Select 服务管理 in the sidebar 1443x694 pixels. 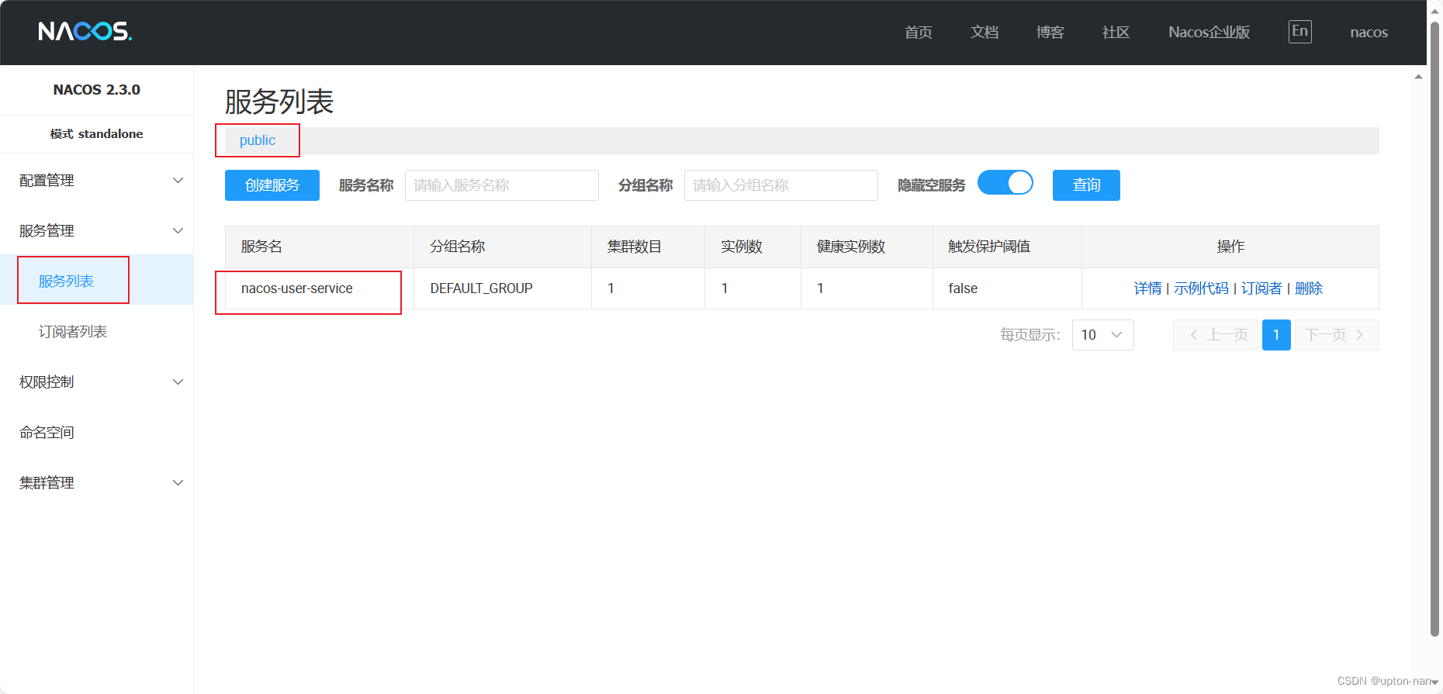point(47,231)
